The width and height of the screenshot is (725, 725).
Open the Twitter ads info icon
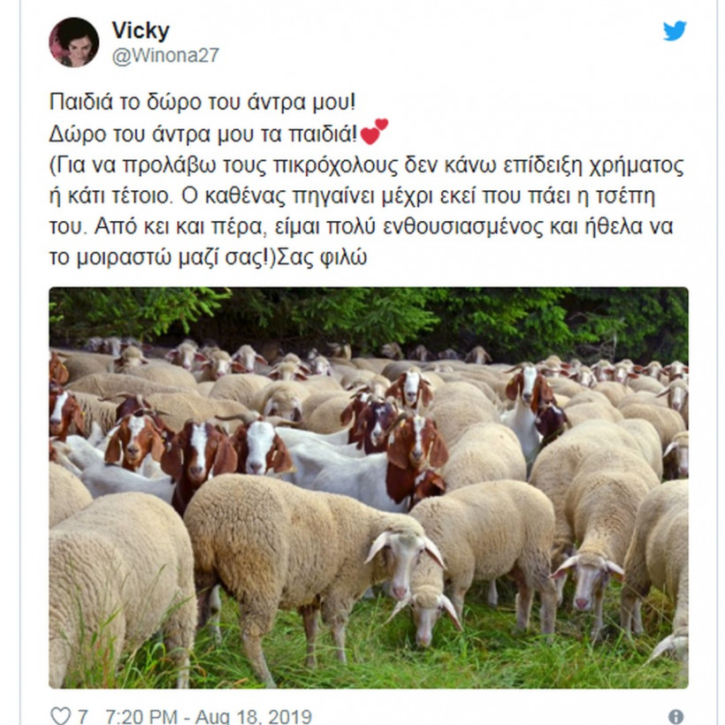click(675, 717)
